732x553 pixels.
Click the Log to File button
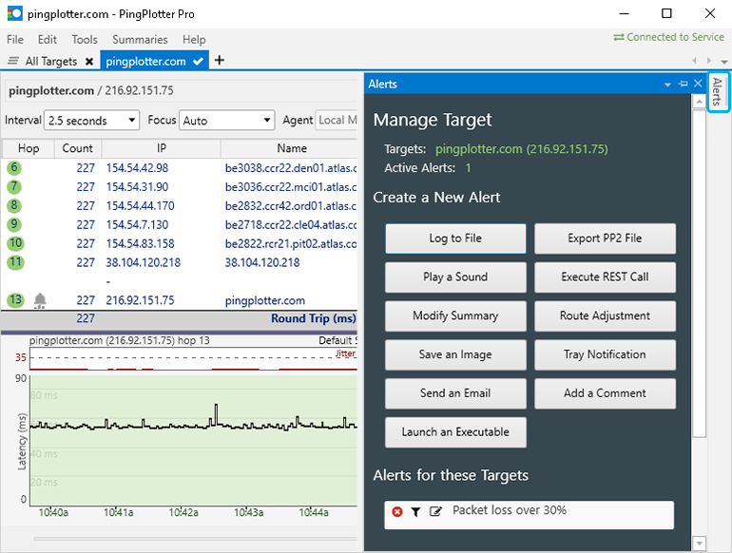click(x=455, y=238)
